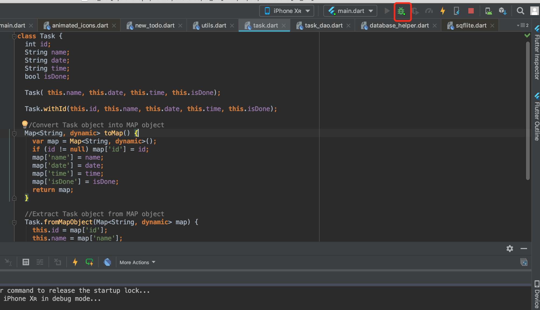Click the editor vertical scrollbar

[528, 111]
